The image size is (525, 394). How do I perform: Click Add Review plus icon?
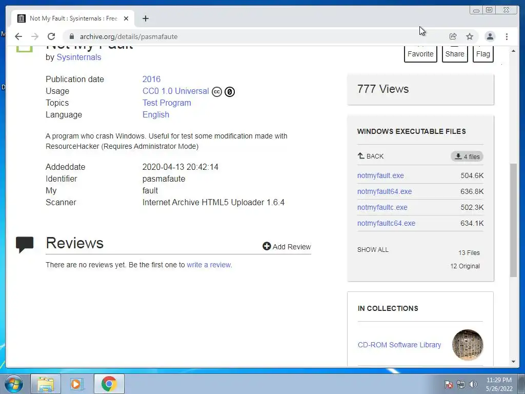pyautogui.click(x=267, y=246)
